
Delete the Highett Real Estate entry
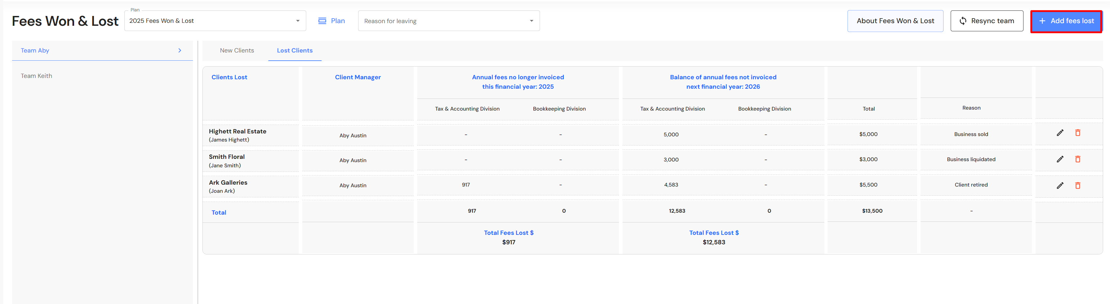[x=1077, y=133]
